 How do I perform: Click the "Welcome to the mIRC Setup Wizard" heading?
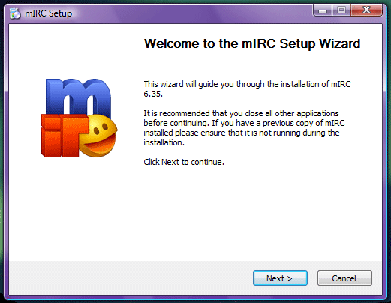(252, 43)
